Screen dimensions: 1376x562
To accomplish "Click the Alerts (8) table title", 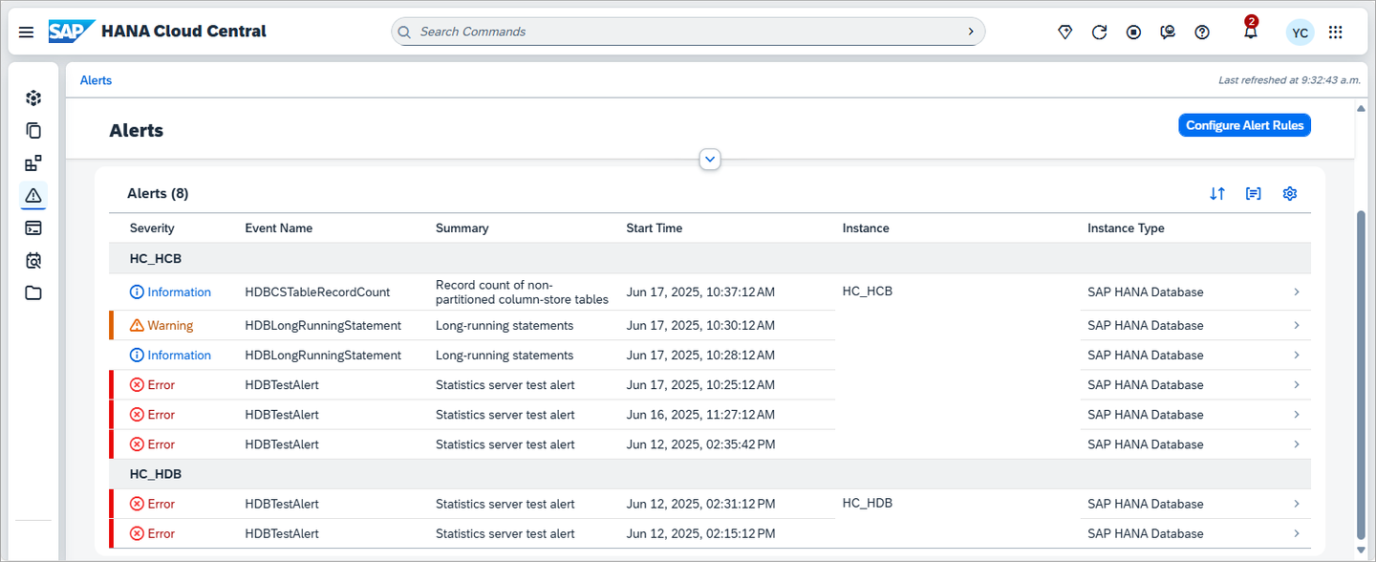I will click(158, 193).
